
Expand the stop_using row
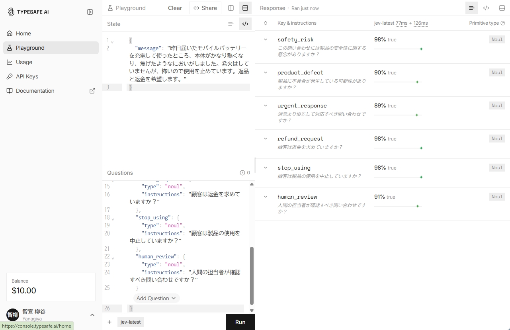pos(266,168)
